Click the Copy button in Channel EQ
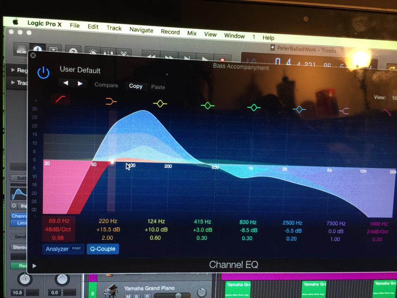The width and height of the screenshot is (397, 298). click(136, 86)
